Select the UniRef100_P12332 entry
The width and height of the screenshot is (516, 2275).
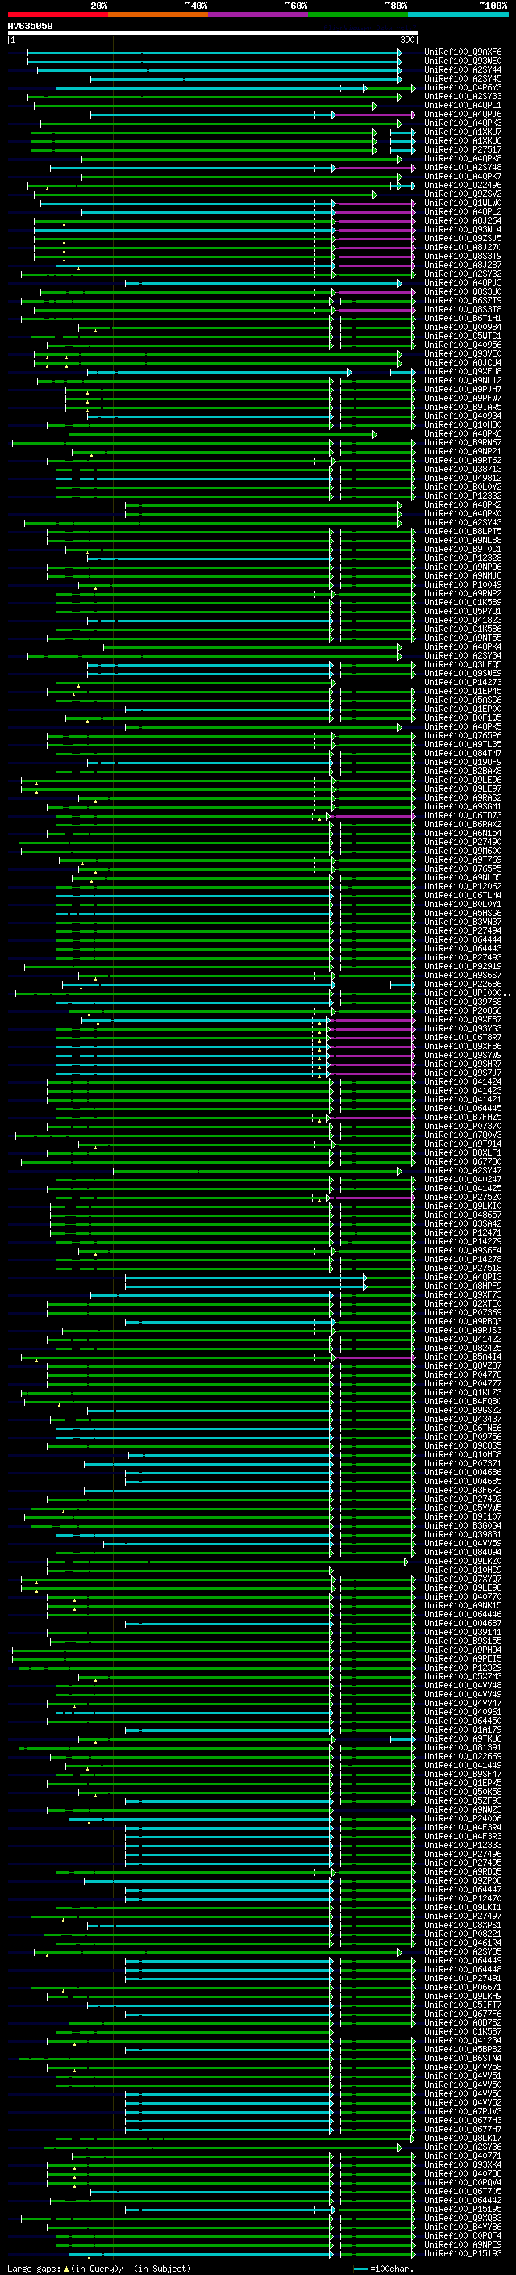[x=463, y=496]
